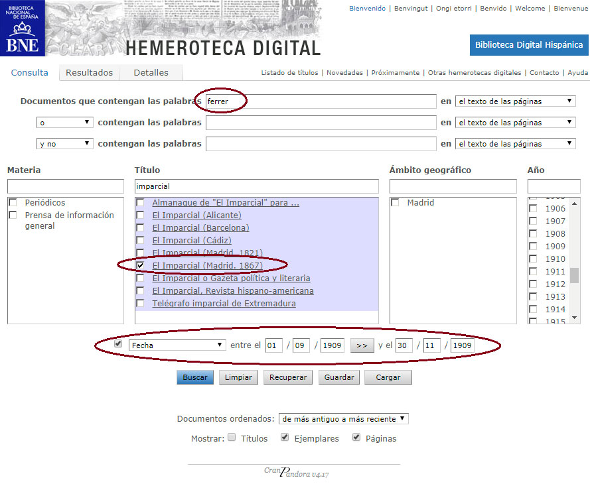Toggle Mostrar Títulos checkbox
The height and width of the screenshot is (486, 590).
(x=232, y=437)
